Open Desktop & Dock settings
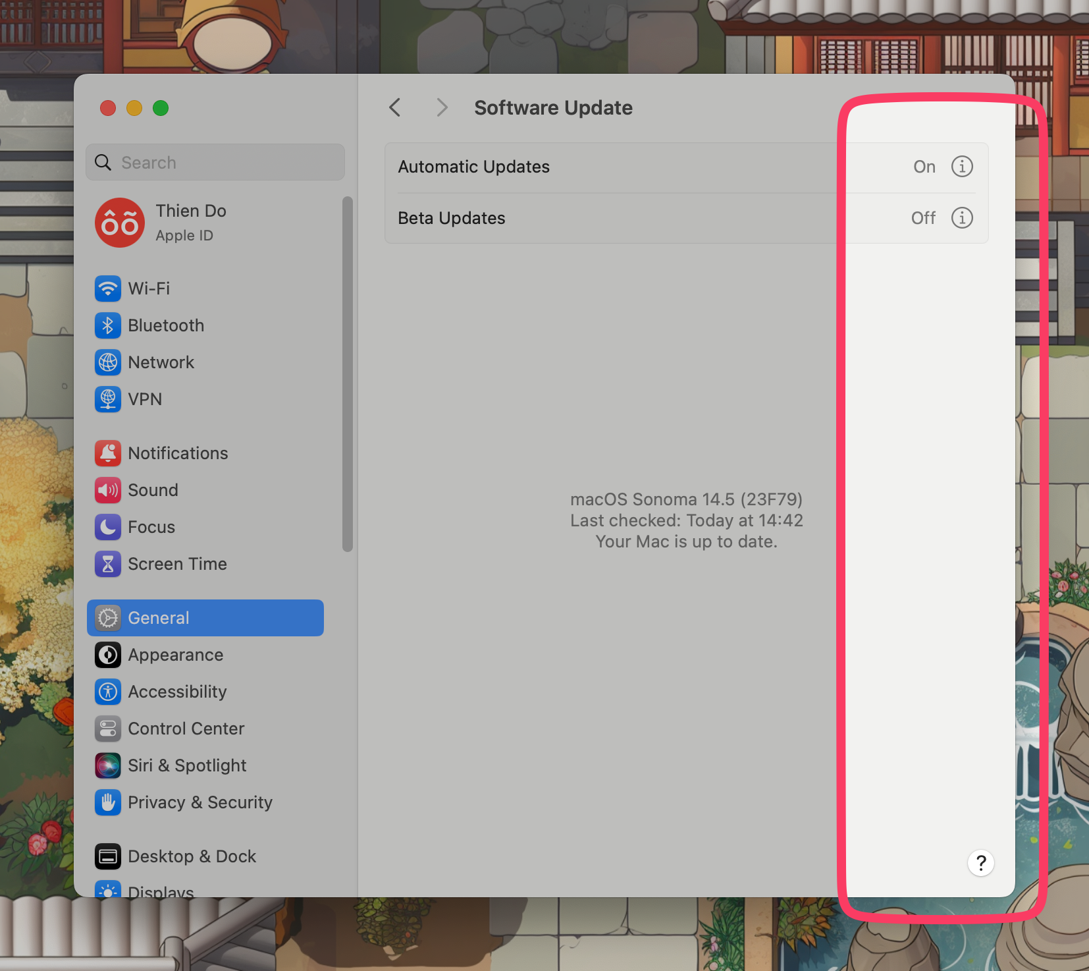Viewport: 1089px width, 971px height. pos(205,856)
